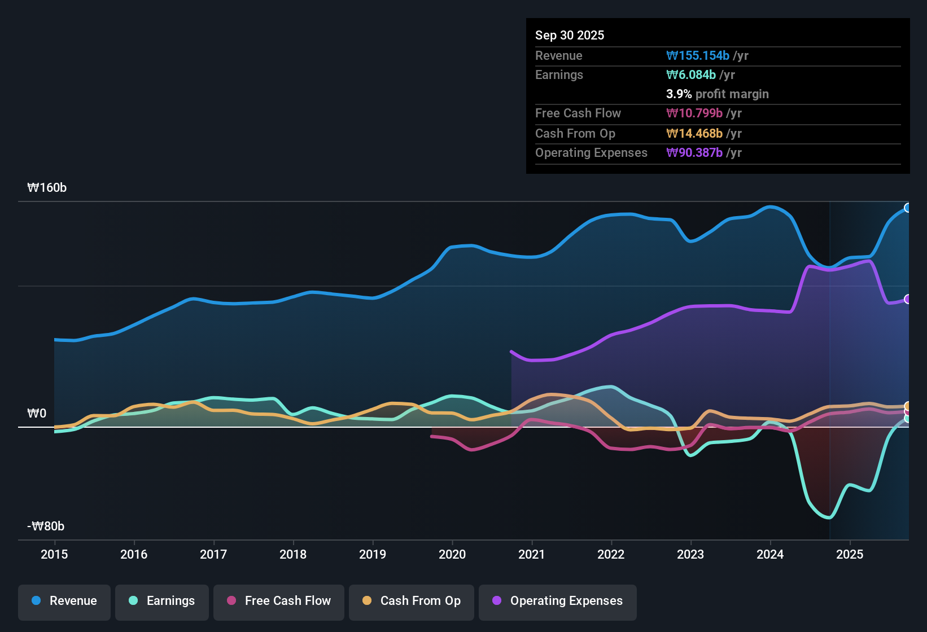Viewport: 927px width, 632px height.
Task: Select the 2025 year label on axis
Action: pyautogui.click(x=851, y=555)
